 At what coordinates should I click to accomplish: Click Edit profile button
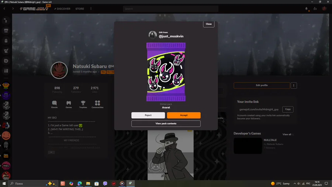coord(262,85)
